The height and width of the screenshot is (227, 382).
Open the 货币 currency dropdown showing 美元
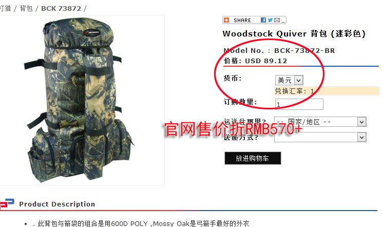(x=289, y=80)
